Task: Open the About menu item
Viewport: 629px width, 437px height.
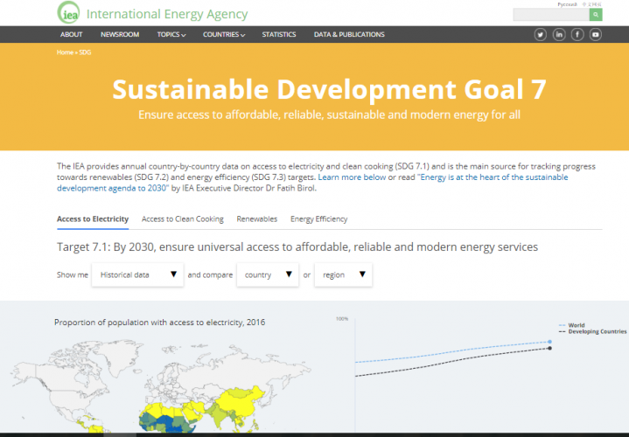Action: (72, 34)
